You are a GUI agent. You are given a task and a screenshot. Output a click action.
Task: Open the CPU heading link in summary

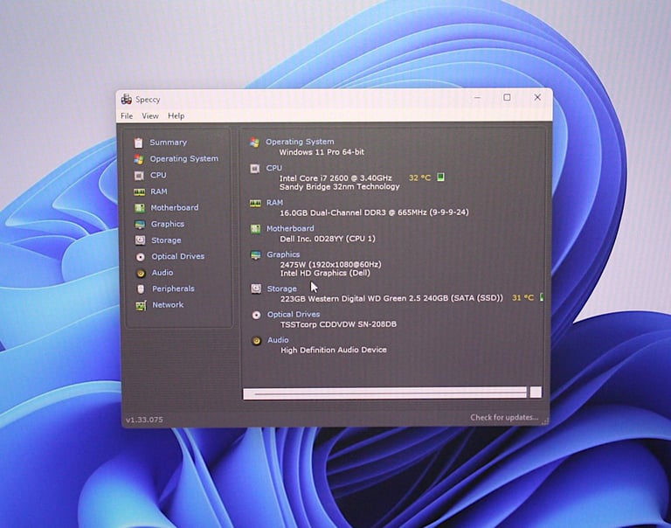273,169
